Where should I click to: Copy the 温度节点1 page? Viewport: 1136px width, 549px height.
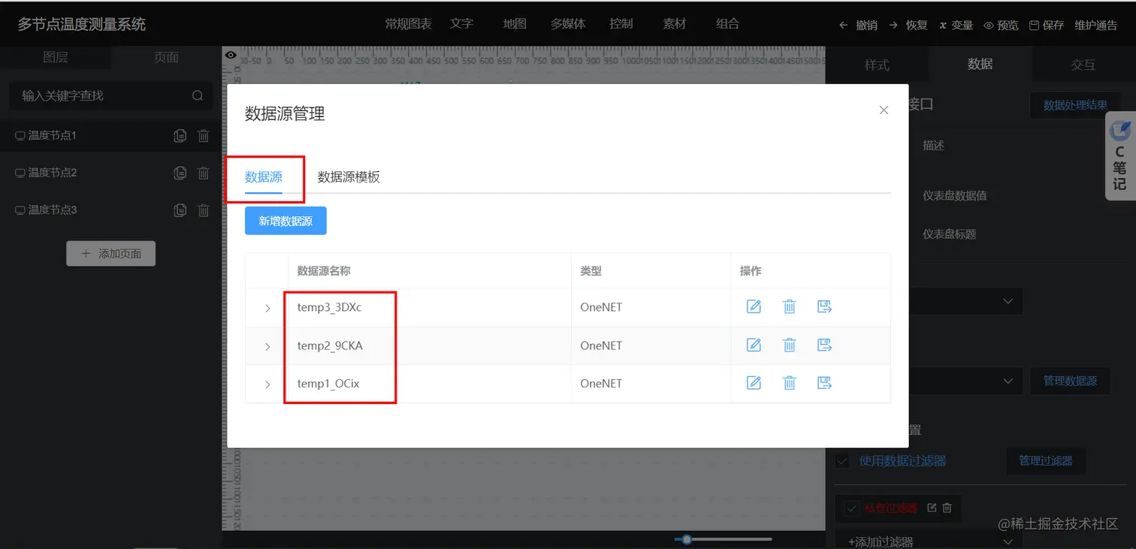pos(180,136)
